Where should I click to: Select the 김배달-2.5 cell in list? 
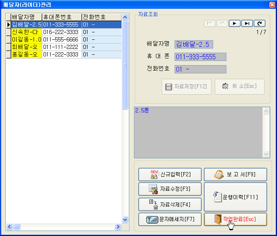[x=27, y=24]
